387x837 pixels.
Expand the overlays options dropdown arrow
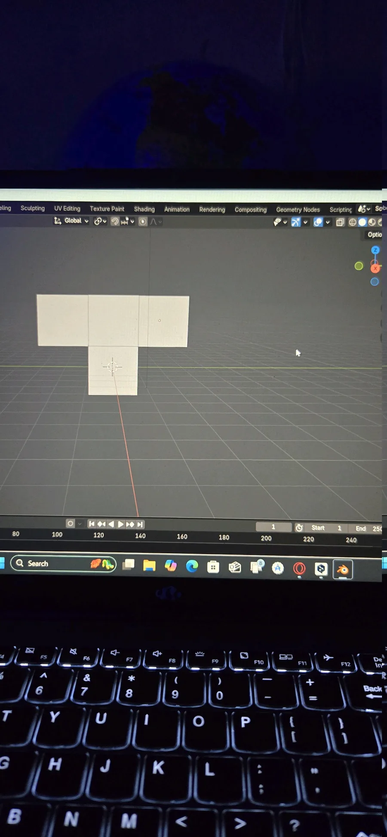coord(328,222)
